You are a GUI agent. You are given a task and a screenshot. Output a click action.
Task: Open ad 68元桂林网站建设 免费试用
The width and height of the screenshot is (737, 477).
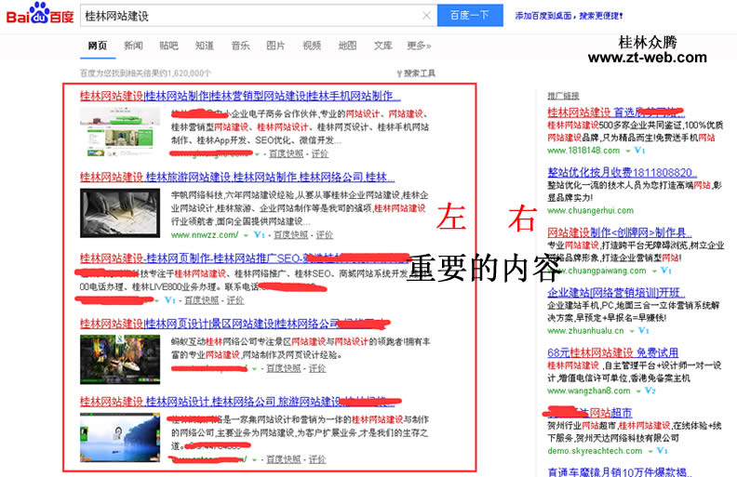pos(612,352)
